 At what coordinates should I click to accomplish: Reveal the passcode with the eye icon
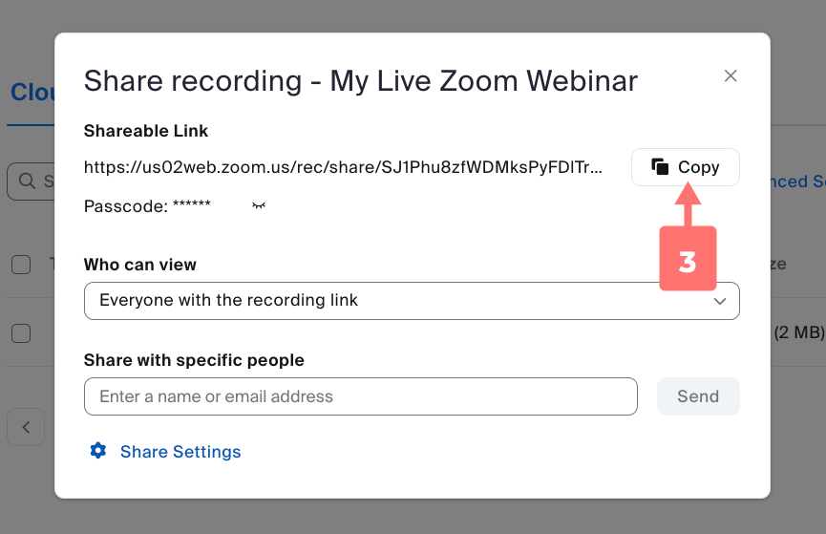[x=258, y=205]
